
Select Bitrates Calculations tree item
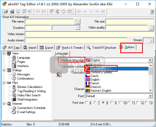pyautogui.click(x=30, y=87)
